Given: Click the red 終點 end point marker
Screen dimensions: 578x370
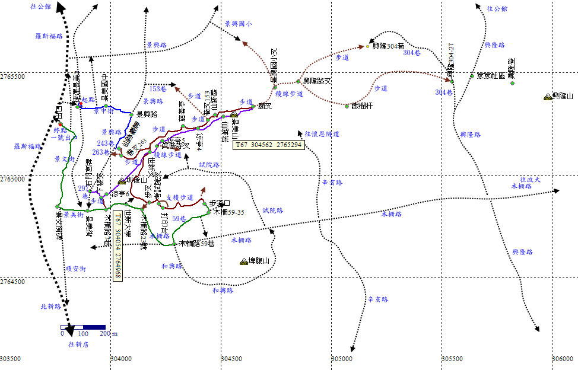Looking at the screenshot, I should click(x=61, y=125).
